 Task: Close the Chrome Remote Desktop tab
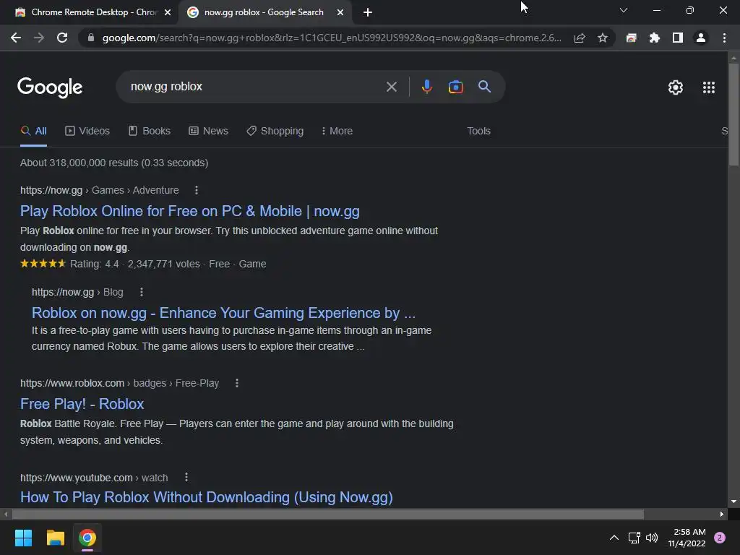(168, 12)
